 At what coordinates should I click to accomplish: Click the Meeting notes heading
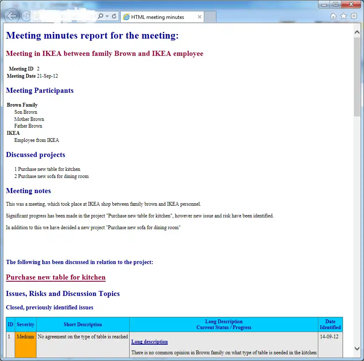[x=29, y=191]
